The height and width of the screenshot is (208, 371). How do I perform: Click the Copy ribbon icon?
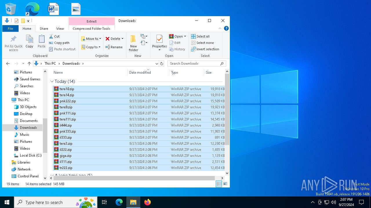pyautogui.click(x=29, y=41)
